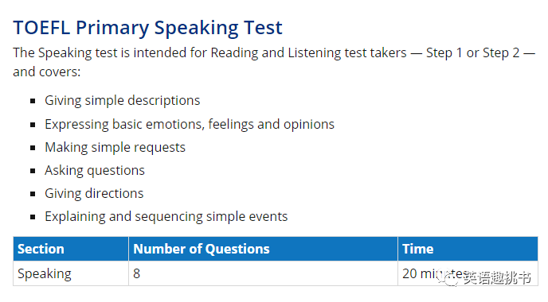This screenshot has width=548, height=302.
Task: Click the 20 minutes time cell
Action: [x=468, y=273]
